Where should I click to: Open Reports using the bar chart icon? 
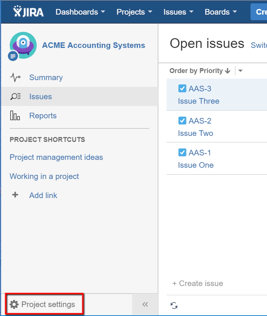pyautogui.click(x=14, y=116)
